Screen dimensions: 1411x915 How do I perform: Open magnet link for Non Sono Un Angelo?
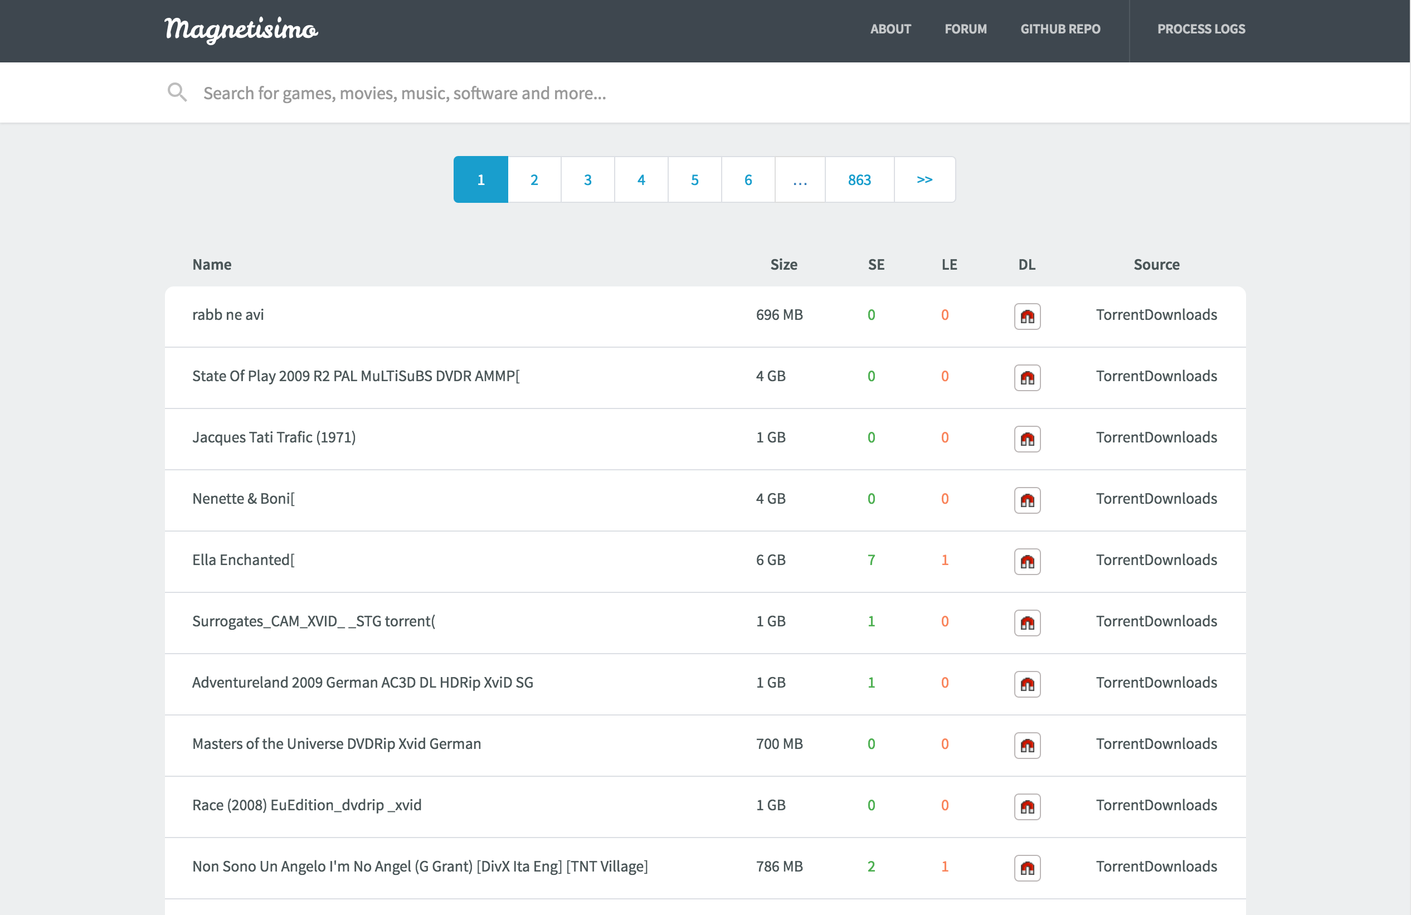tap(1027, 868)
